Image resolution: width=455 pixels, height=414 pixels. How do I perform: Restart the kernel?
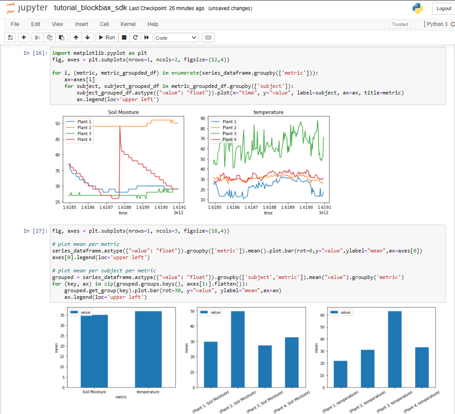tap(135, 37)
